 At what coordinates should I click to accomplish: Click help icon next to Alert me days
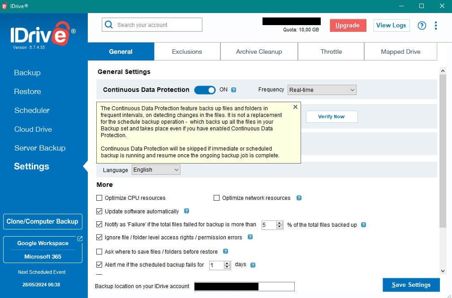(x=253, y=265)
